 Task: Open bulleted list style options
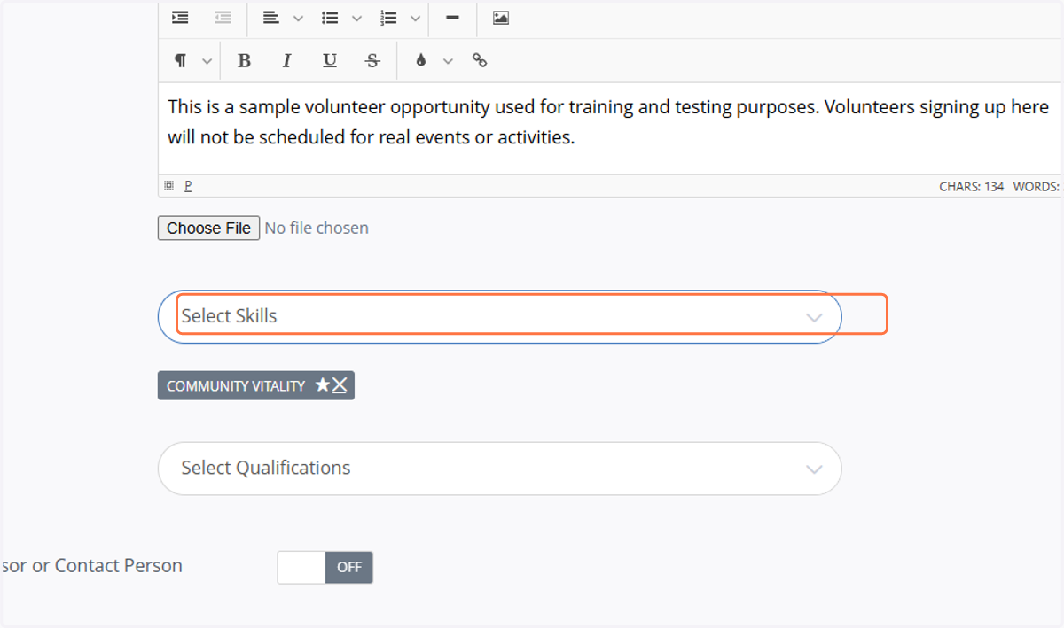pos(356,18)
